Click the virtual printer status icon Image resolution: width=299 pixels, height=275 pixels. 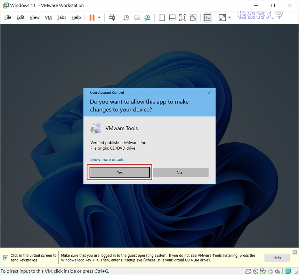(270, 271)
